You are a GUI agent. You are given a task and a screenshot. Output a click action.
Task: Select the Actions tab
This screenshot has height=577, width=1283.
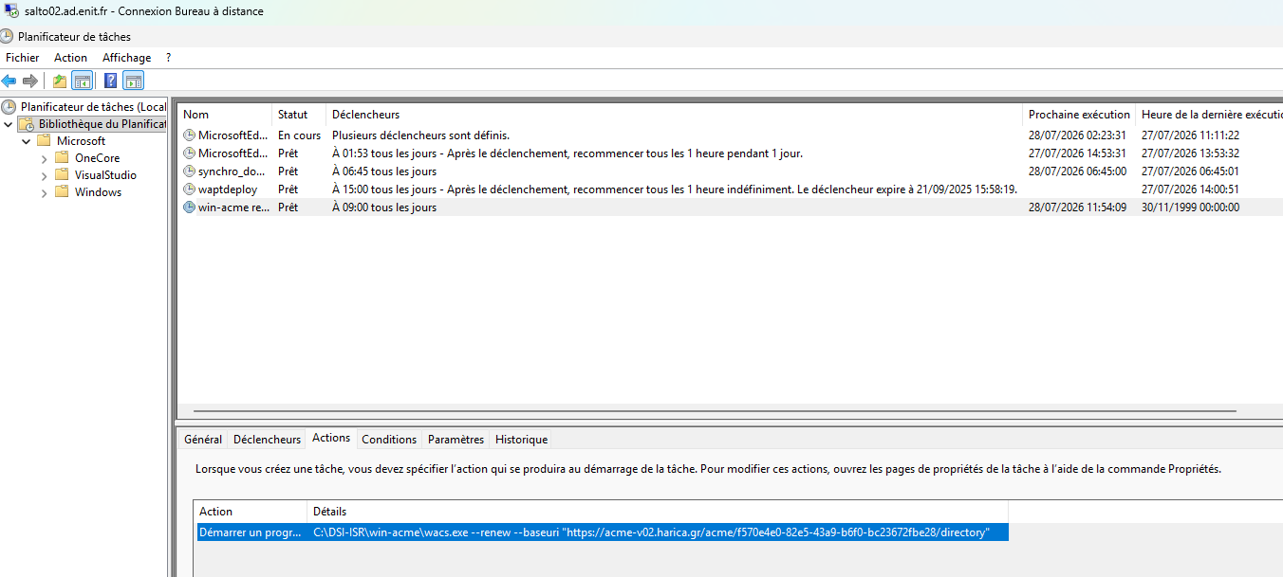click(x=331, y=438)
